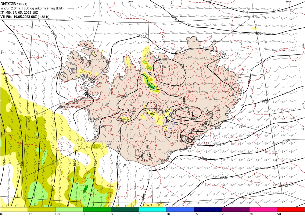Image resolution: width=305 pixels, height=216 pixels.
Task: Select the dark green 3–5 legend swatch
Action: [x=125, y=209]
